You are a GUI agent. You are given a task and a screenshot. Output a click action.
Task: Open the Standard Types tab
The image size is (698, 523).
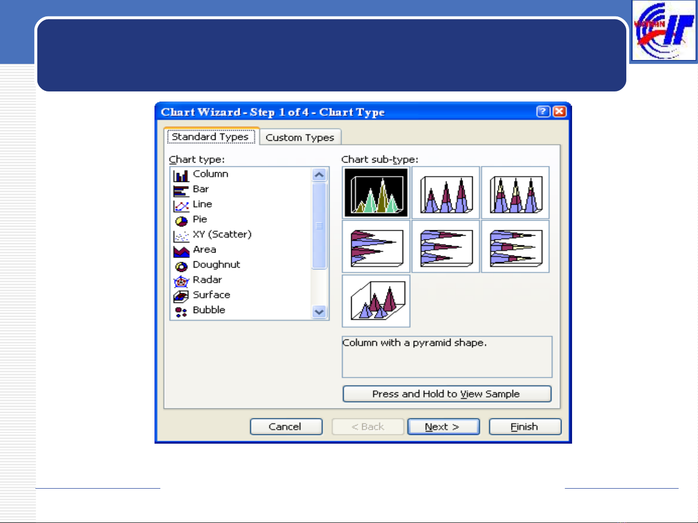210,137
